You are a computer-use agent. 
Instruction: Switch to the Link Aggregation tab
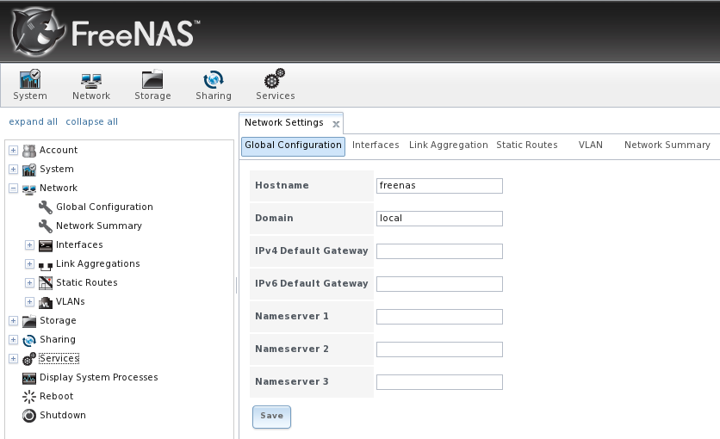point(448,145)
